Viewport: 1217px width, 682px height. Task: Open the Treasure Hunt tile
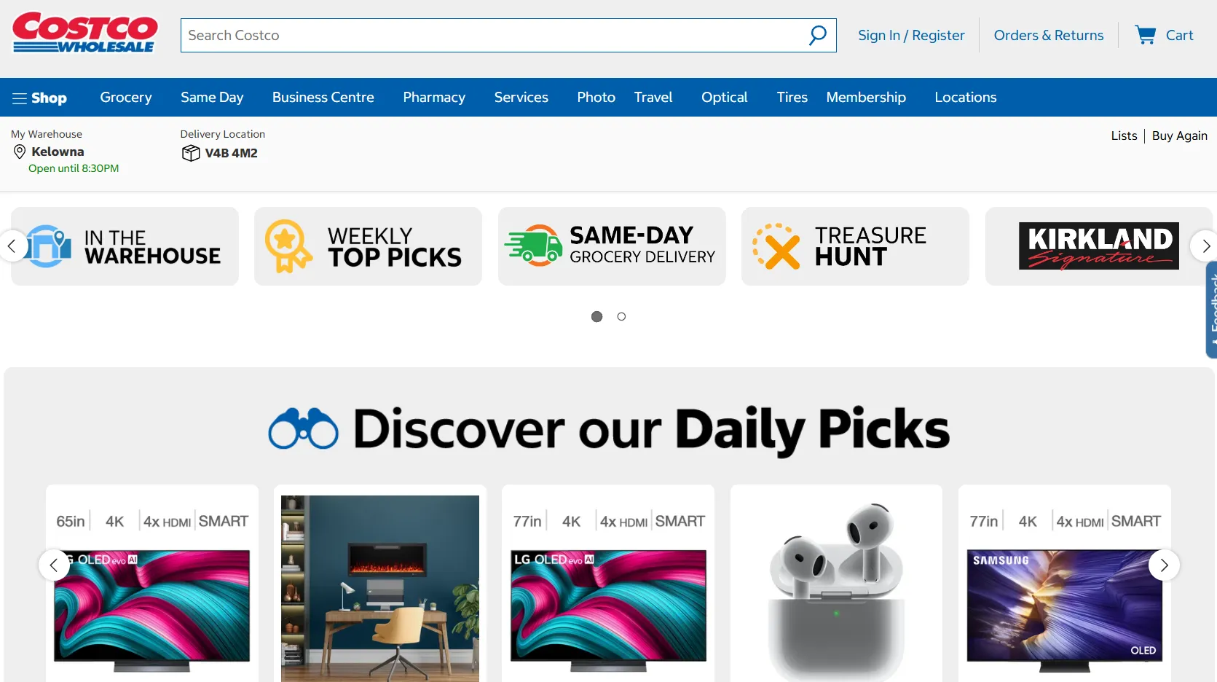[855, 246]
